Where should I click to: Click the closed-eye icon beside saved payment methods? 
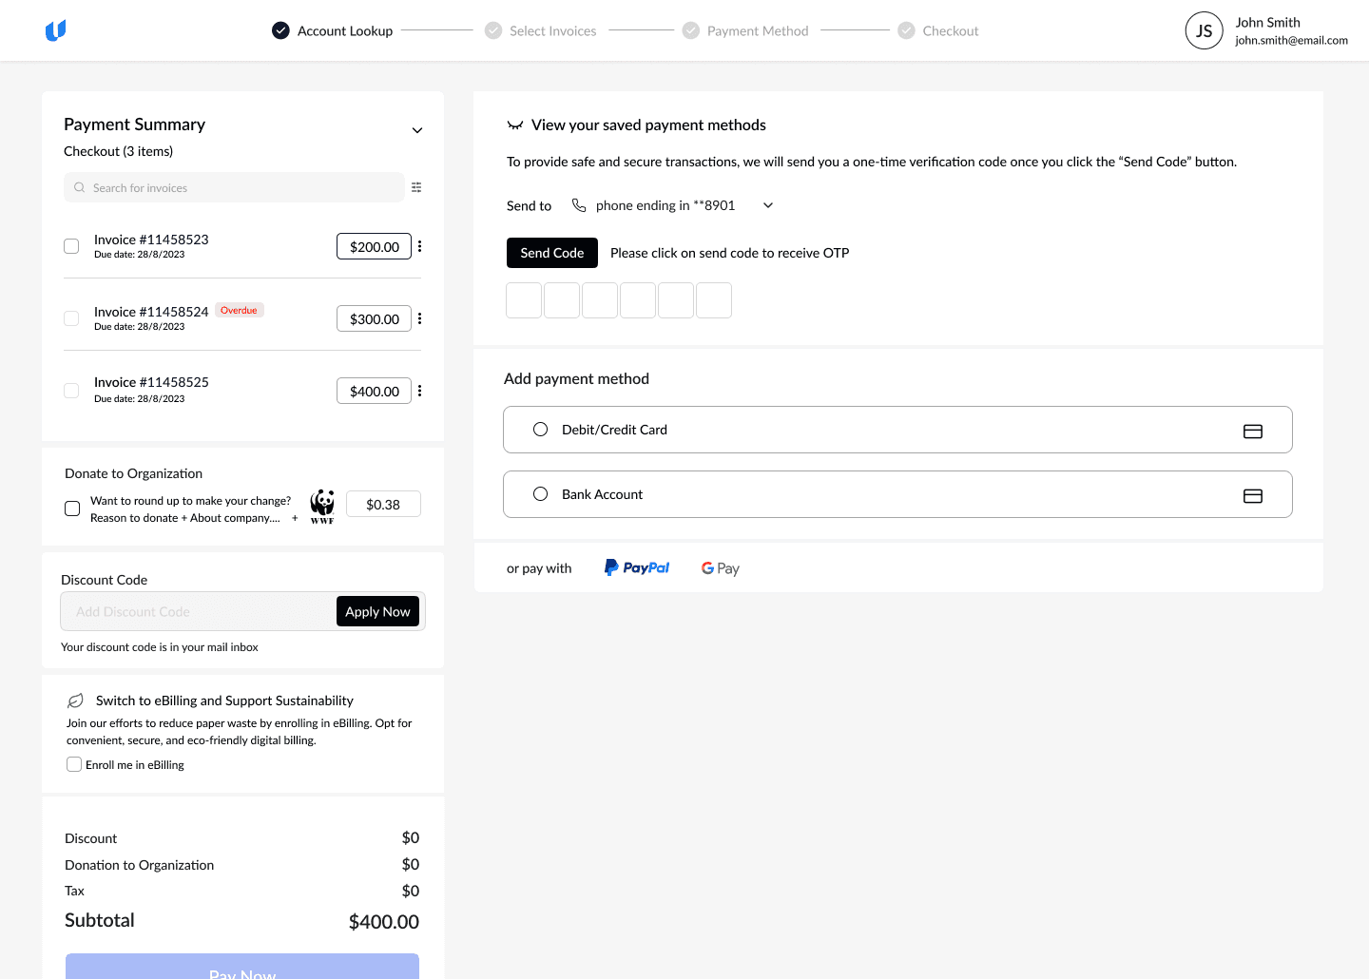tap(515, 125)
